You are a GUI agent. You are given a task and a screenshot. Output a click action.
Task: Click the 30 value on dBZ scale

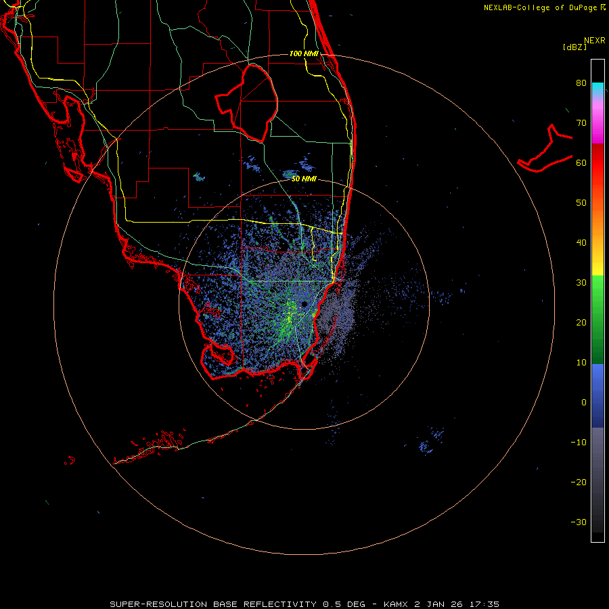581,283
